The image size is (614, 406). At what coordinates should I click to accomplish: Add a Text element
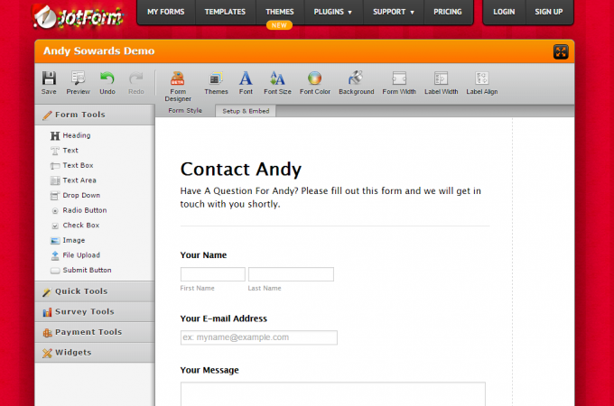pos(65,151)
